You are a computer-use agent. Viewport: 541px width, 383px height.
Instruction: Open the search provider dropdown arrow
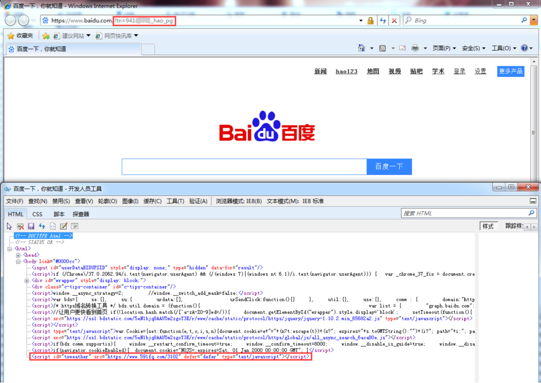(534, 20)
